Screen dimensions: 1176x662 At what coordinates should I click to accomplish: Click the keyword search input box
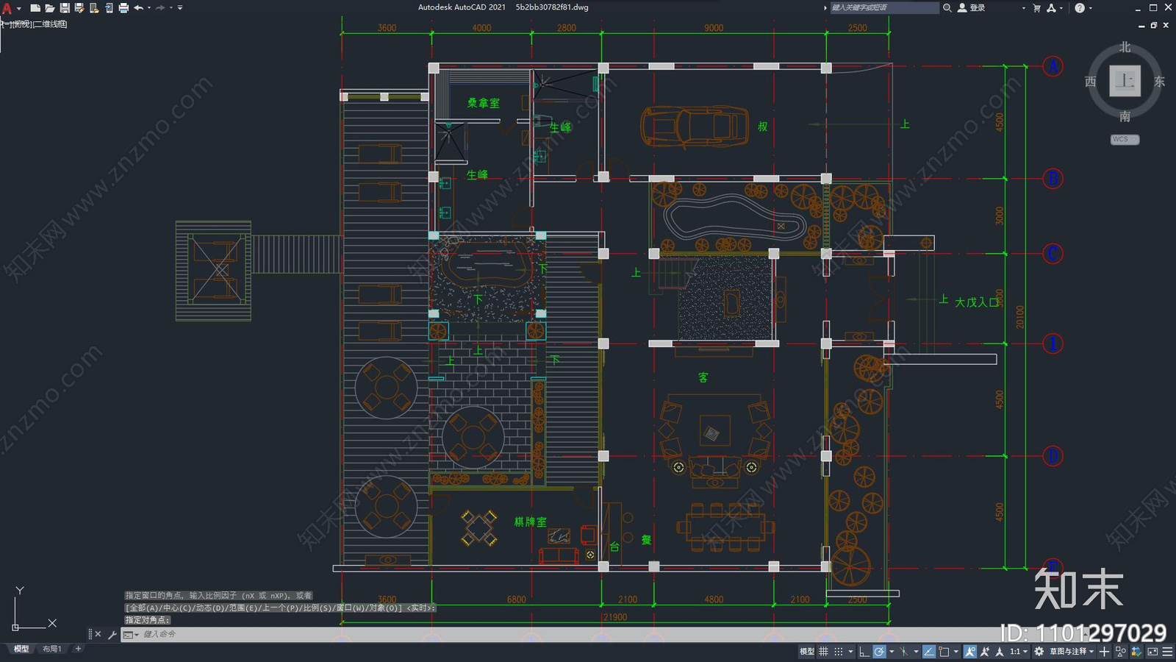[x=884, y=7]
